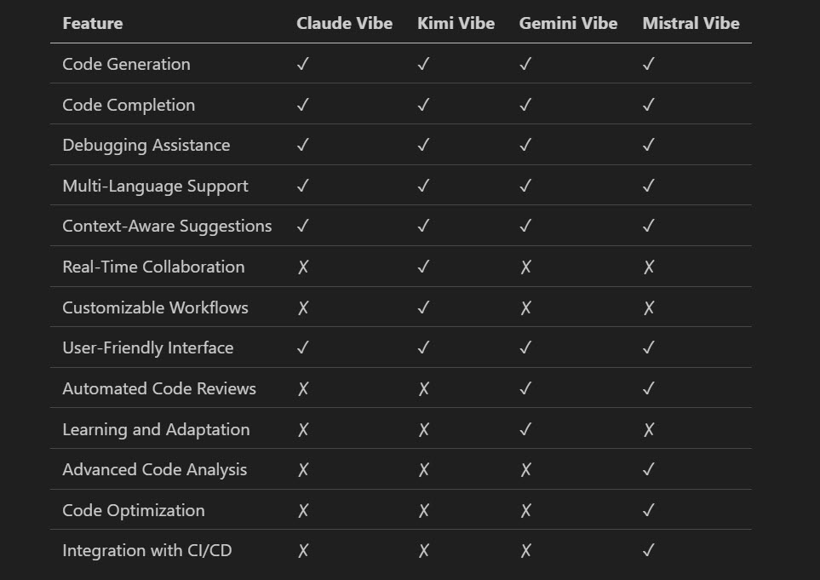
Task: Click the Claude Vibe X for Customizable Workflows
Action: [x=302, y=307]
